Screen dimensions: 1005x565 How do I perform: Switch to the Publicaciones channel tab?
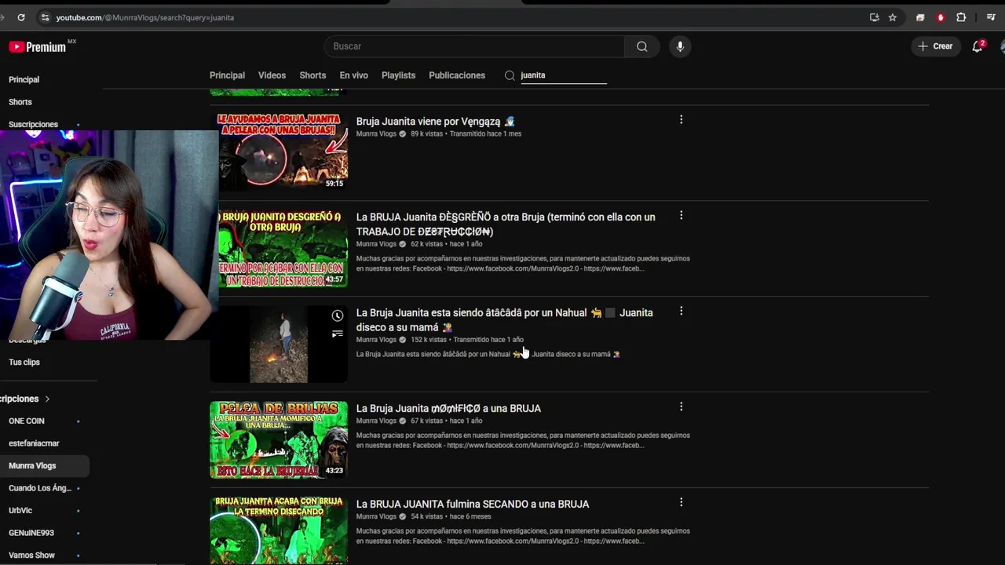click(x=457, y=75)
